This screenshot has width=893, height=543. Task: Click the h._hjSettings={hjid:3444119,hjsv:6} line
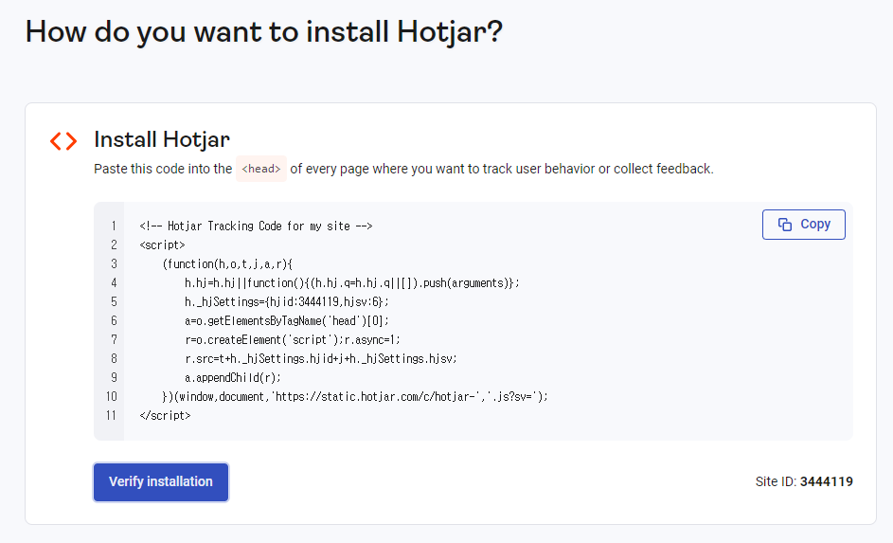[x=287, y=301]
